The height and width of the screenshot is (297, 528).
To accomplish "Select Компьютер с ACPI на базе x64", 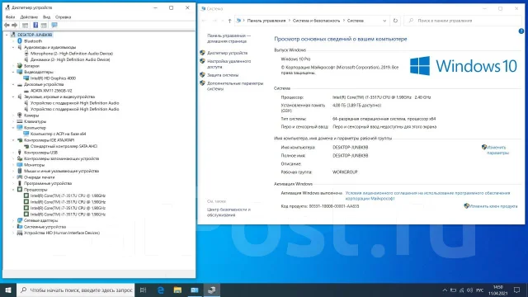I will coord(58,134).
